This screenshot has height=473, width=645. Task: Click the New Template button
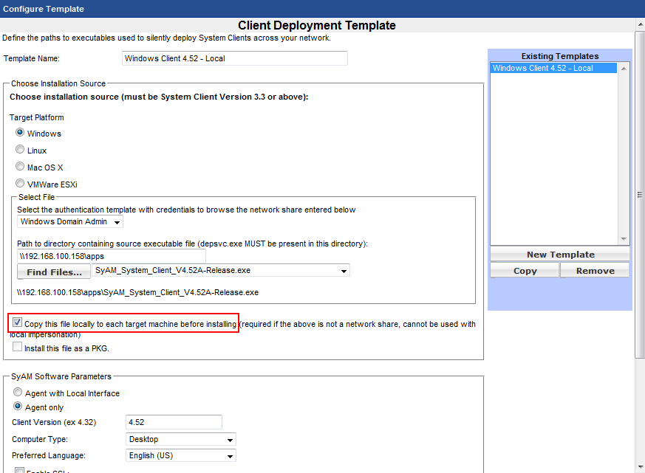[560, 255]
